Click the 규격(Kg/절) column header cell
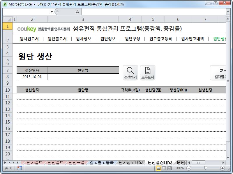The height and width of the screenshot is (174, 233). coord(130,90)
